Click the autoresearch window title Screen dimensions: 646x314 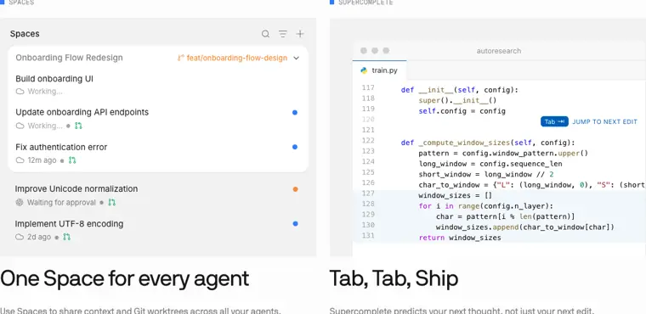tap(498, 51)
